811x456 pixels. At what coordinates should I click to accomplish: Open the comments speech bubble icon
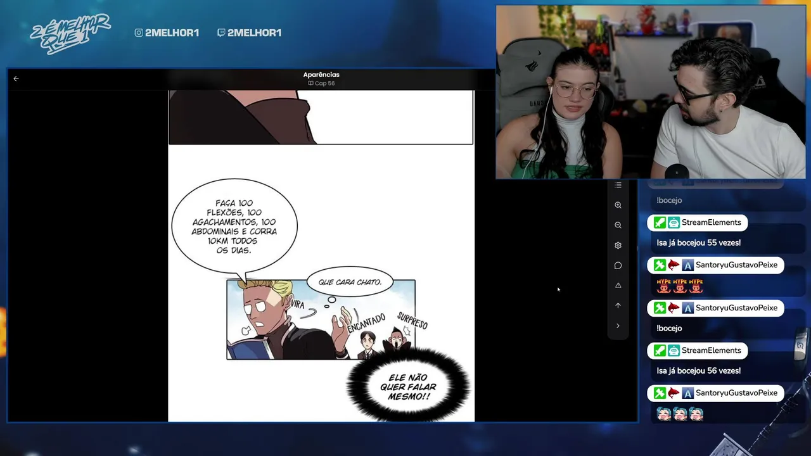click(618, 265)
